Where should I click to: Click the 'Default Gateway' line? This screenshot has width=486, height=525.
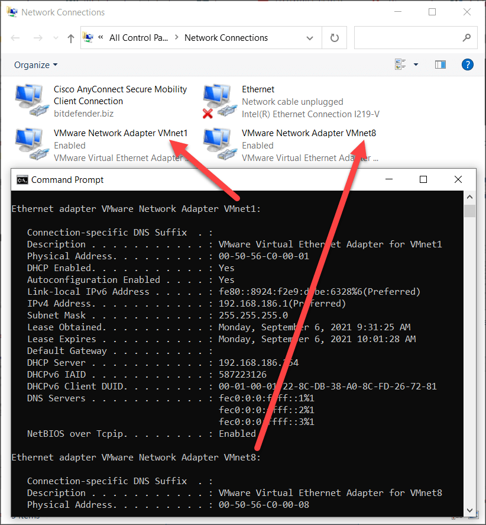coord(120,351)
